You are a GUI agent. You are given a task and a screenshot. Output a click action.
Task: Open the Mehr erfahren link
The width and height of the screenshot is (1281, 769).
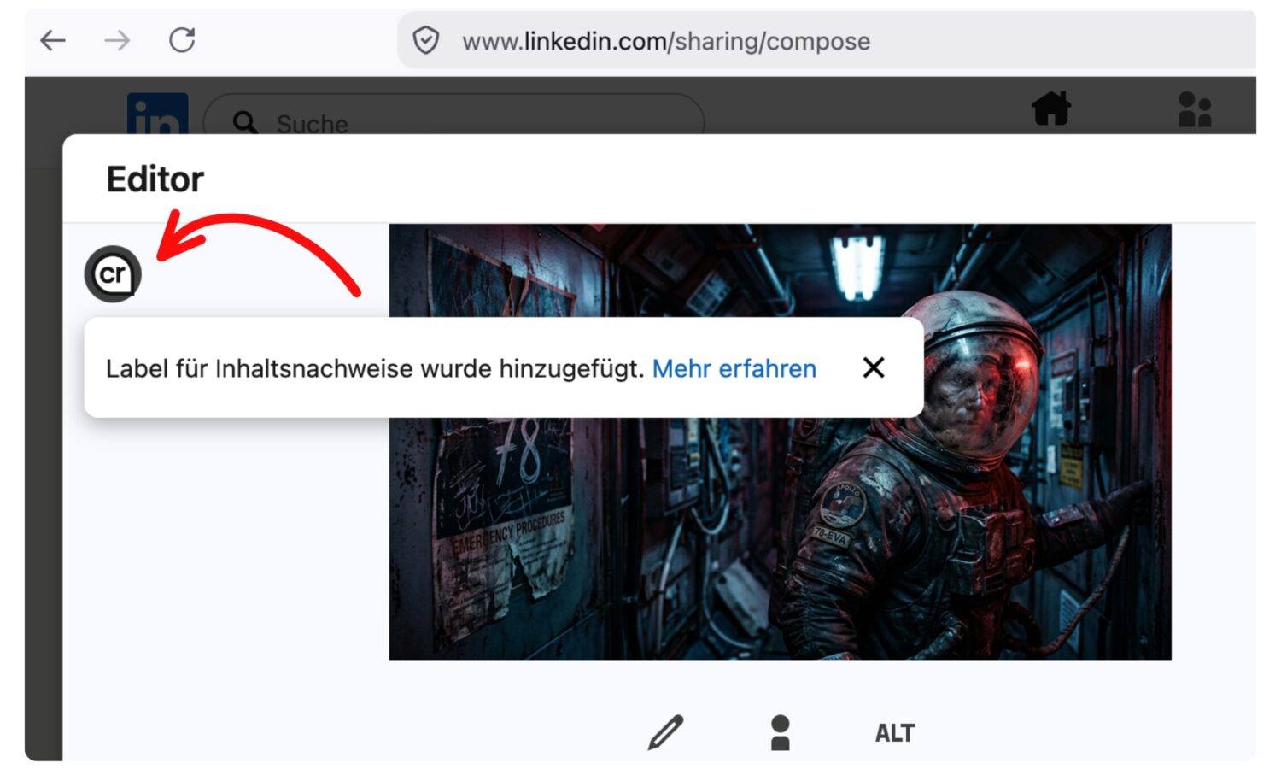point(734,368)
